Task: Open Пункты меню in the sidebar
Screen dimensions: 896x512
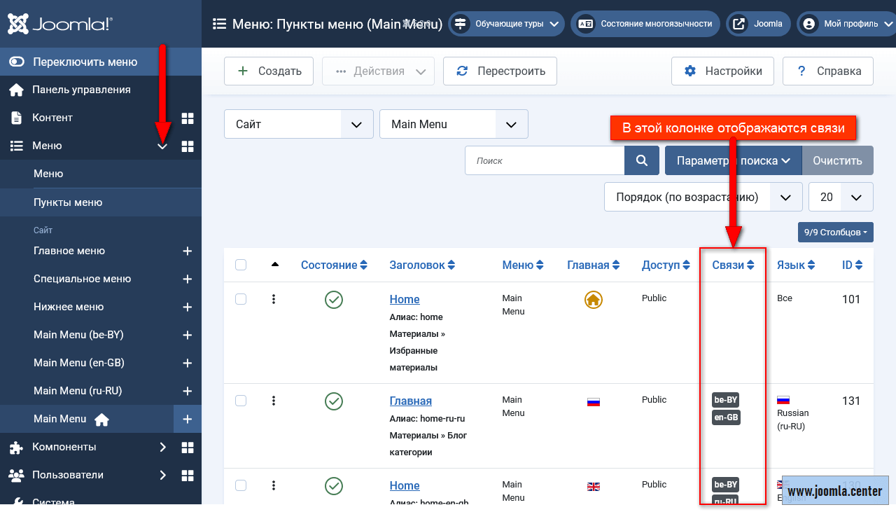Action: tap(68, 202)
